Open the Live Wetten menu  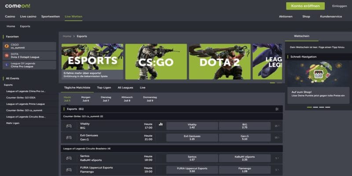point(73,16)
